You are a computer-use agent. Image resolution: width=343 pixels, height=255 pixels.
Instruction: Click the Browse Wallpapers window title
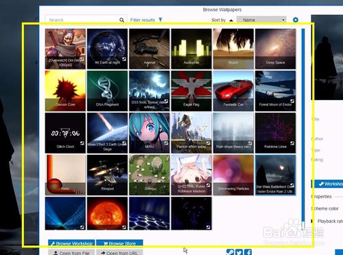pyautogui.click(x=222, y=10)
